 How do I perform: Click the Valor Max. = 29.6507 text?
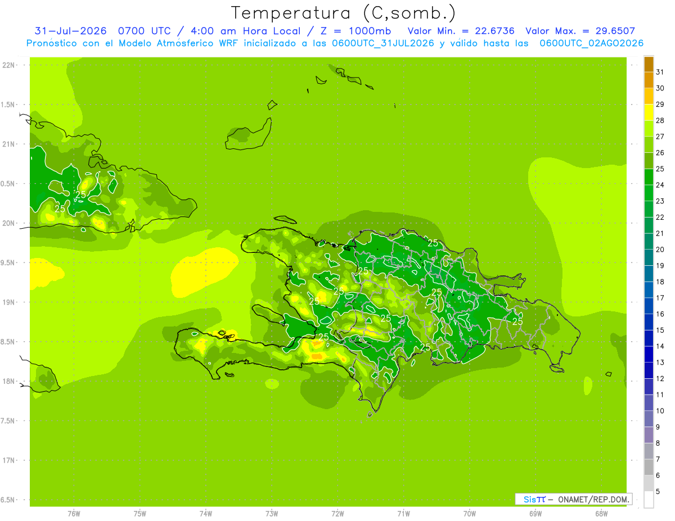coord(580,31)
